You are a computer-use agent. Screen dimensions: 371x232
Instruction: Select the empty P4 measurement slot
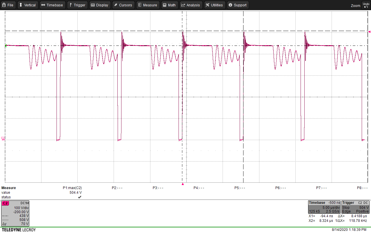(x=199, y=188)
